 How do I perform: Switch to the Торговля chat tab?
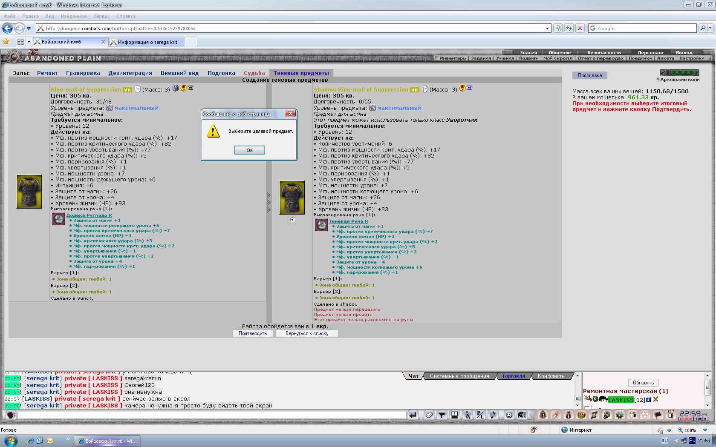point(513,376)
